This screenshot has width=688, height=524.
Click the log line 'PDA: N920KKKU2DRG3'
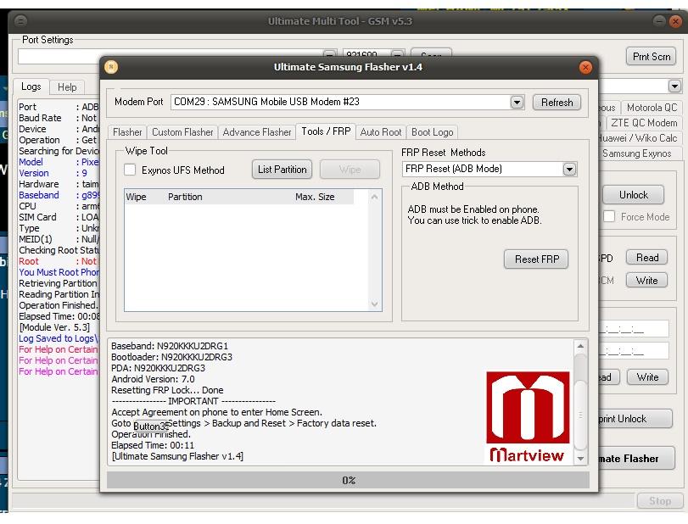[x=158, y=368]
